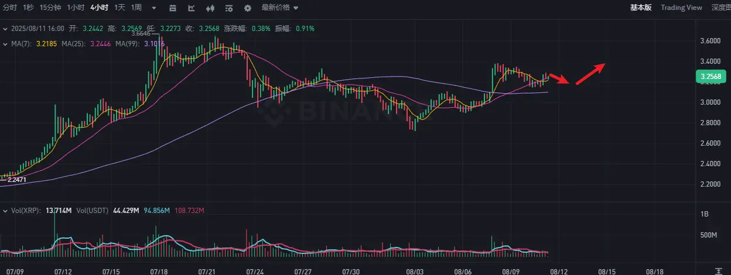Screen dimensions: 731x275
Task: Click the 2025/08/11 16:00 timestamp
Action: [37, 28]
